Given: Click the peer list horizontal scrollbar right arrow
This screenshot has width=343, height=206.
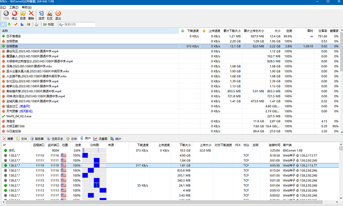Looking at the screenshot, I should [x=337, y=202].
